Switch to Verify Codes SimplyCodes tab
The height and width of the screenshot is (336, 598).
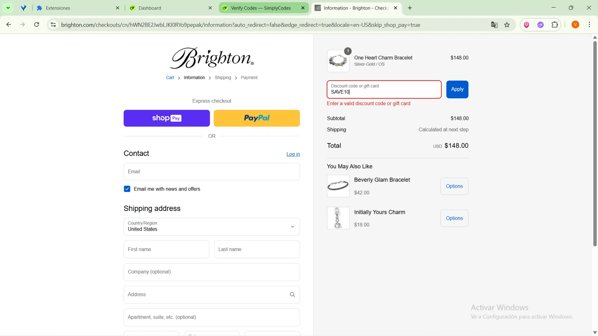264,8
